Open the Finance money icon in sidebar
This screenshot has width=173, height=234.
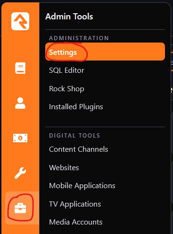tap(20, 138)
